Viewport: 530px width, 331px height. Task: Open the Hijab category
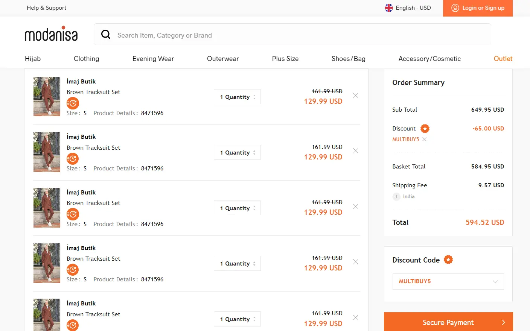33,59
